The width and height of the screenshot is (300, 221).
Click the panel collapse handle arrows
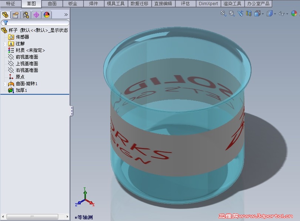tap(71, 111)
